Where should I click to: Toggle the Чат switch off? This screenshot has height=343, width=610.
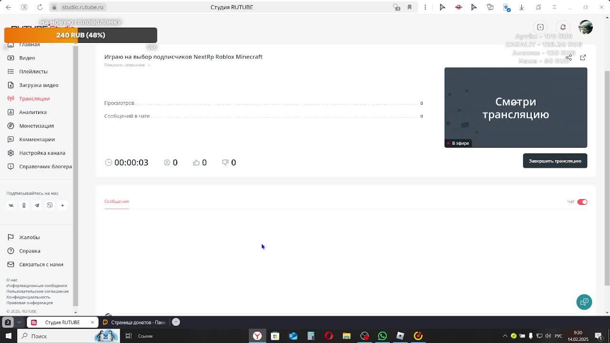pos(582,202)
